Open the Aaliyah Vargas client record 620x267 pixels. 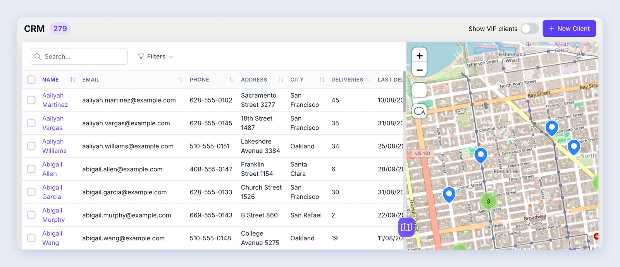53,123
